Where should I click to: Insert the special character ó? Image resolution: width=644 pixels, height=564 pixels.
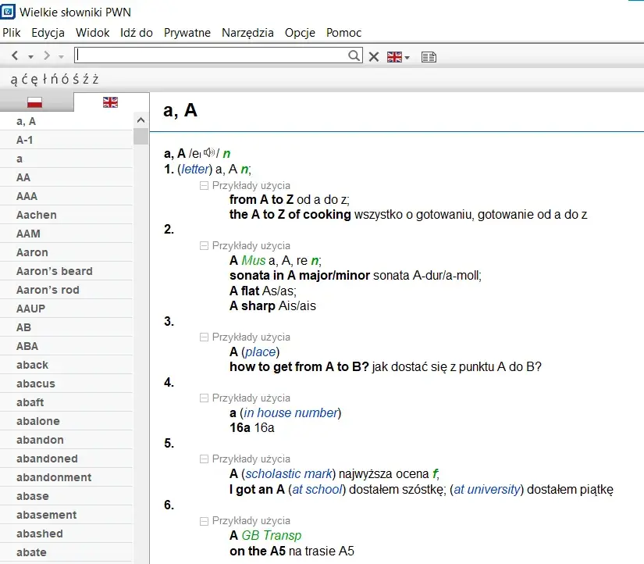[x=65, y=79]
